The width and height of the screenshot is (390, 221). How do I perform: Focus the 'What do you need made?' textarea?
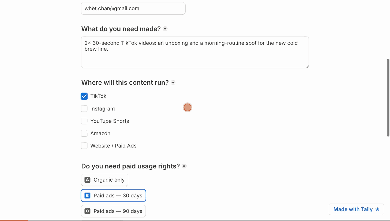pyautogui.click(x=195, y=52)
